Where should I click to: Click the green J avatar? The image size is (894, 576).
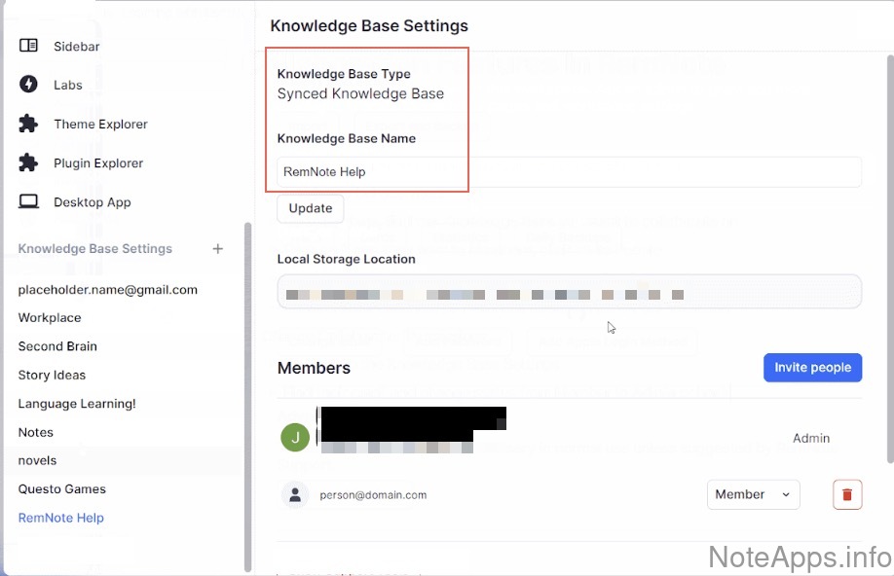295,438
